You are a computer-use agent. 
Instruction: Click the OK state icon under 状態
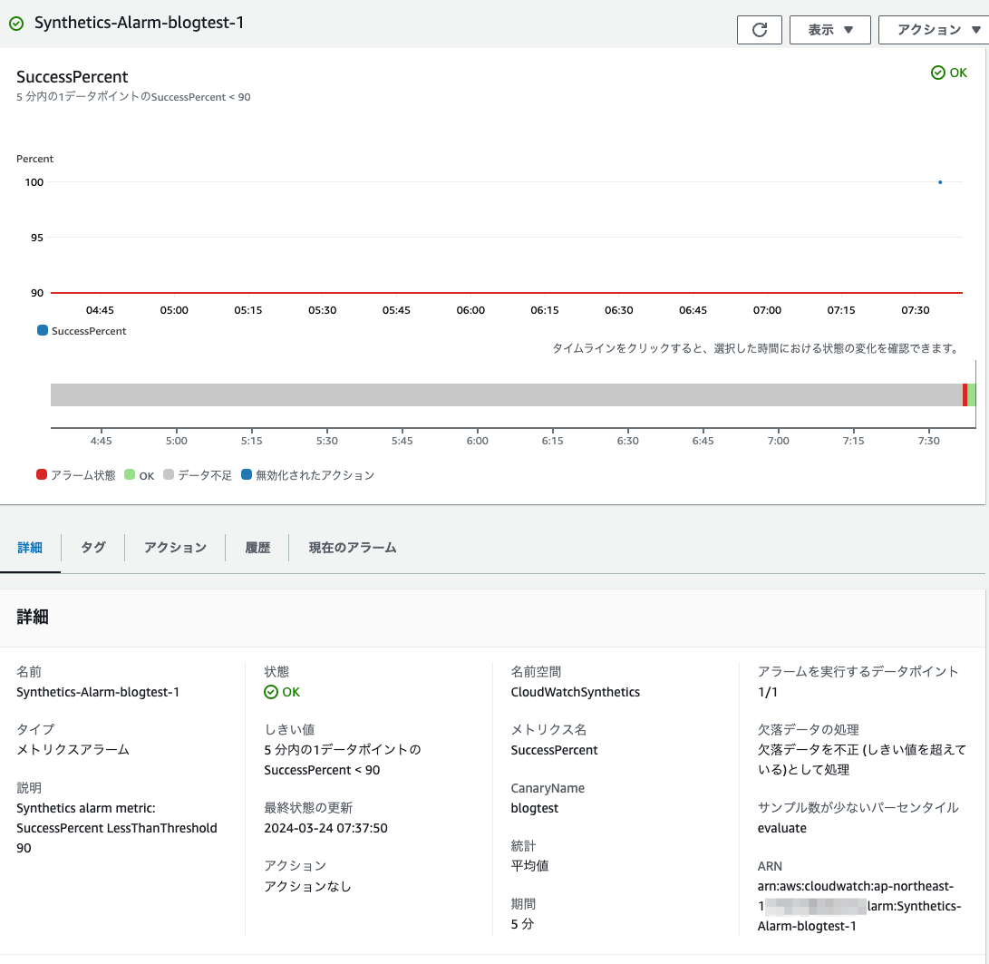pyautogui.click(x=270, y=691)
